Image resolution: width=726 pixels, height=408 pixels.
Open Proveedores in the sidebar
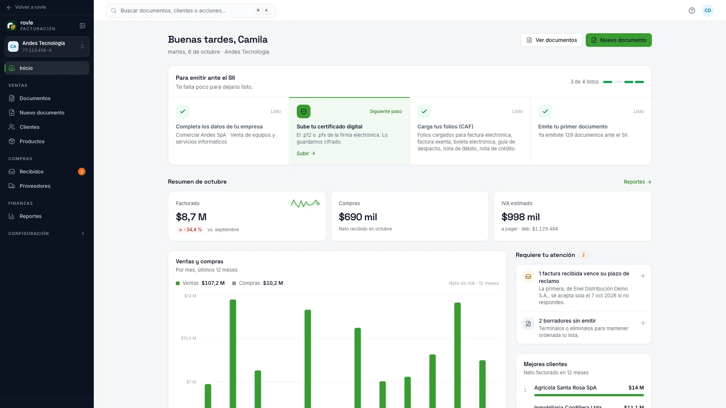[47, 186]
